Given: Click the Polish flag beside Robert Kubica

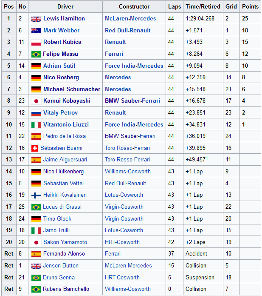Looking at the screenshot, I should [x=36, y=42].
